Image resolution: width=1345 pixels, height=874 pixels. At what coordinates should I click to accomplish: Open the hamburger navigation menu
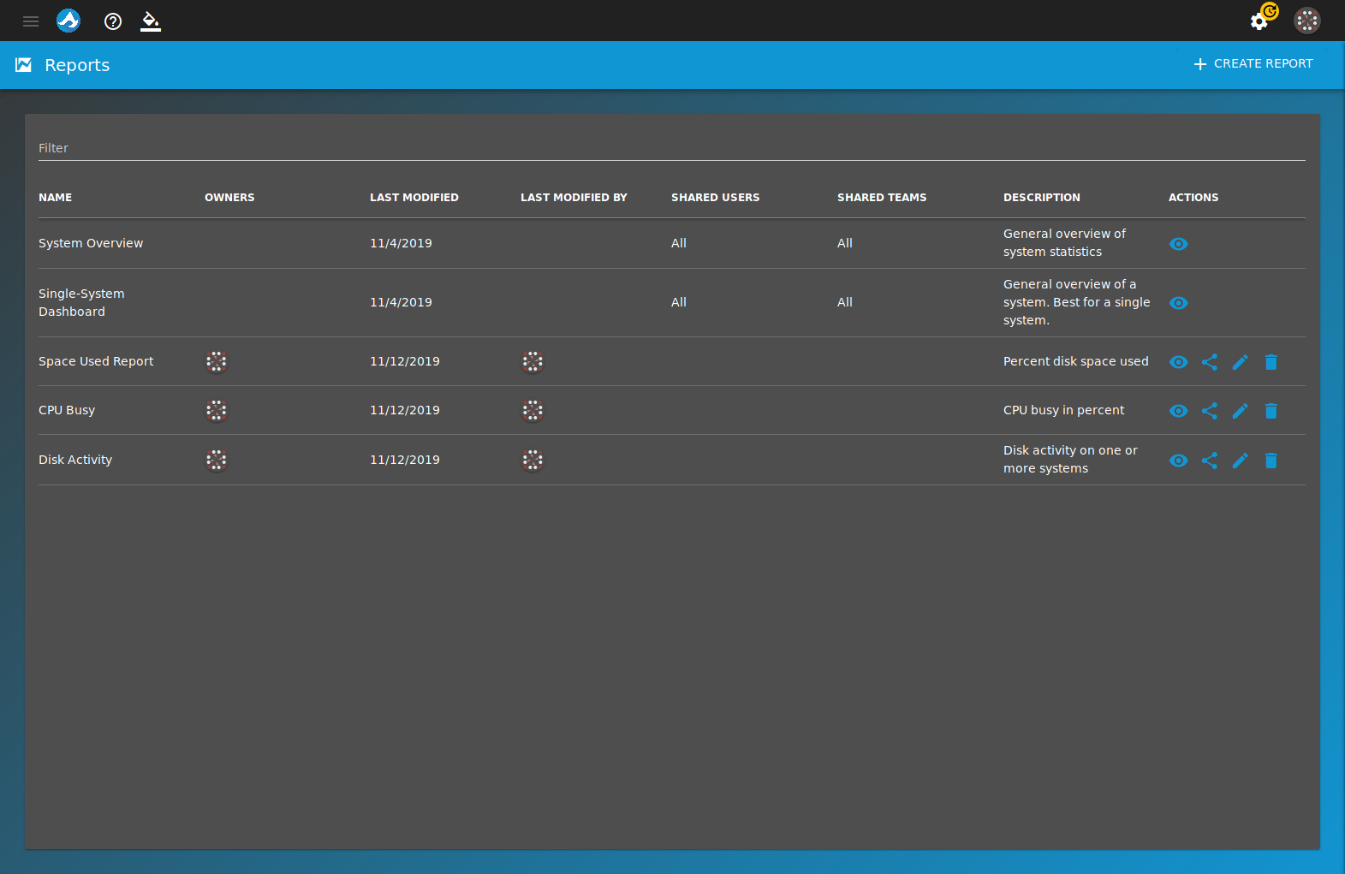click(x=31, y=21)
